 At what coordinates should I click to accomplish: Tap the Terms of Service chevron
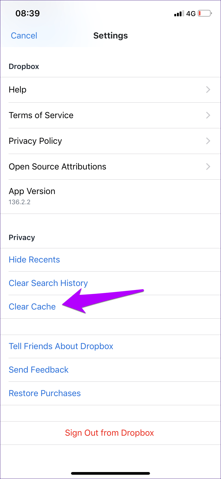(x=208, y=115)
